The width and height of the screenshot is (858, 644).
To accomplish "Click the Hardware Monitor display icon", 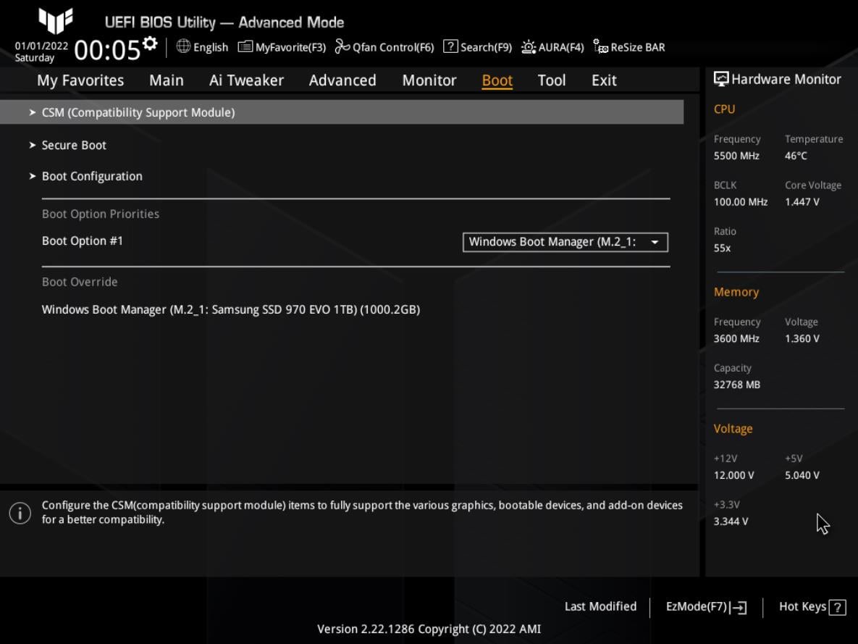I will (x=721, y=79).
